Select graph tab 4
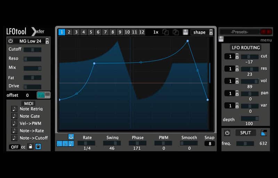 coord(83,32)
